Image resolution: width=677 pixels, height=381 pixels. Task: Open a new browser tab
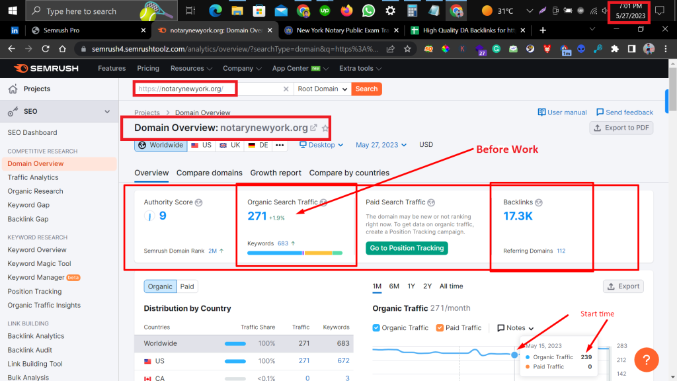(543, 30)
